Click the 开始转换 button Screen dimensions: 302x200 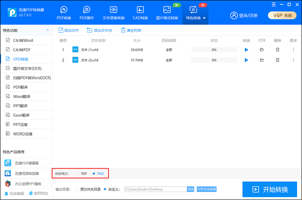[x=270, y=190]
